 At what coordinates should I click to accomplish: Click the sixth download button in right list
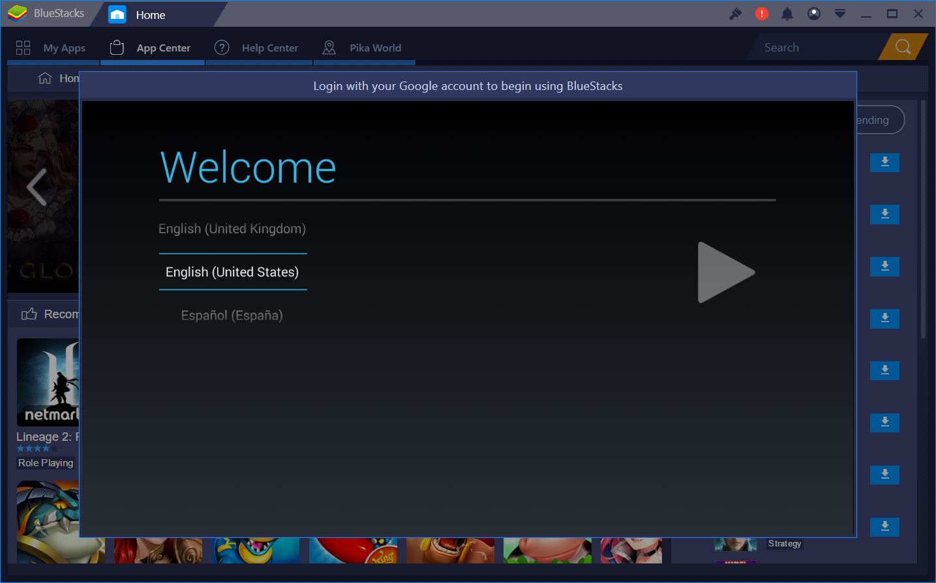coord(885,423)
